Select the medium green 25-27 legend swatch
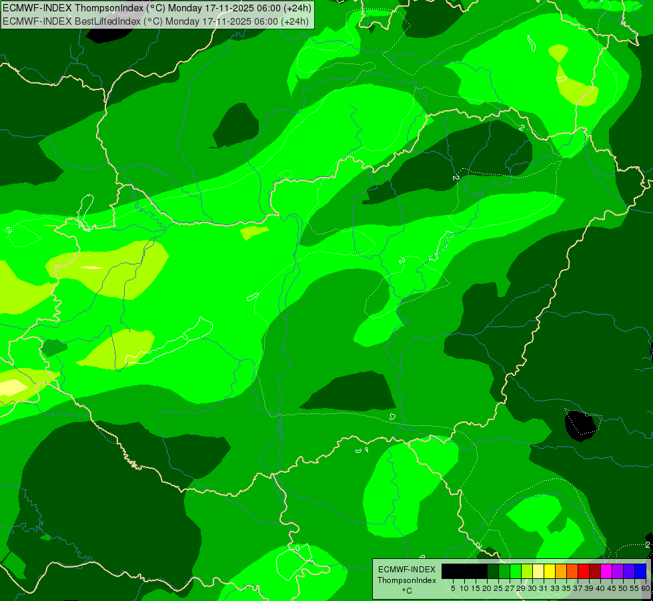Screen dimensions: 653x601 click(x=504, y=571)
